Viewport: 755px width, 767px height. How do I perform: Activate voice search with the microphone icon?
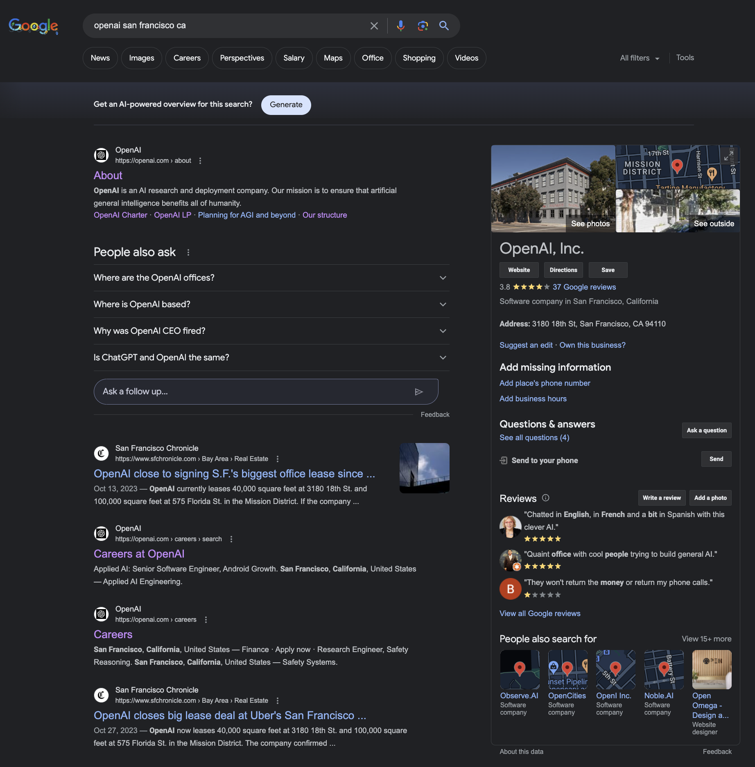pos(400,25)
